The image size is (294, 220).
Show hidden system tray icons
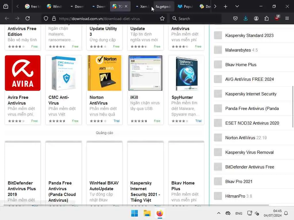coord(218,213)
